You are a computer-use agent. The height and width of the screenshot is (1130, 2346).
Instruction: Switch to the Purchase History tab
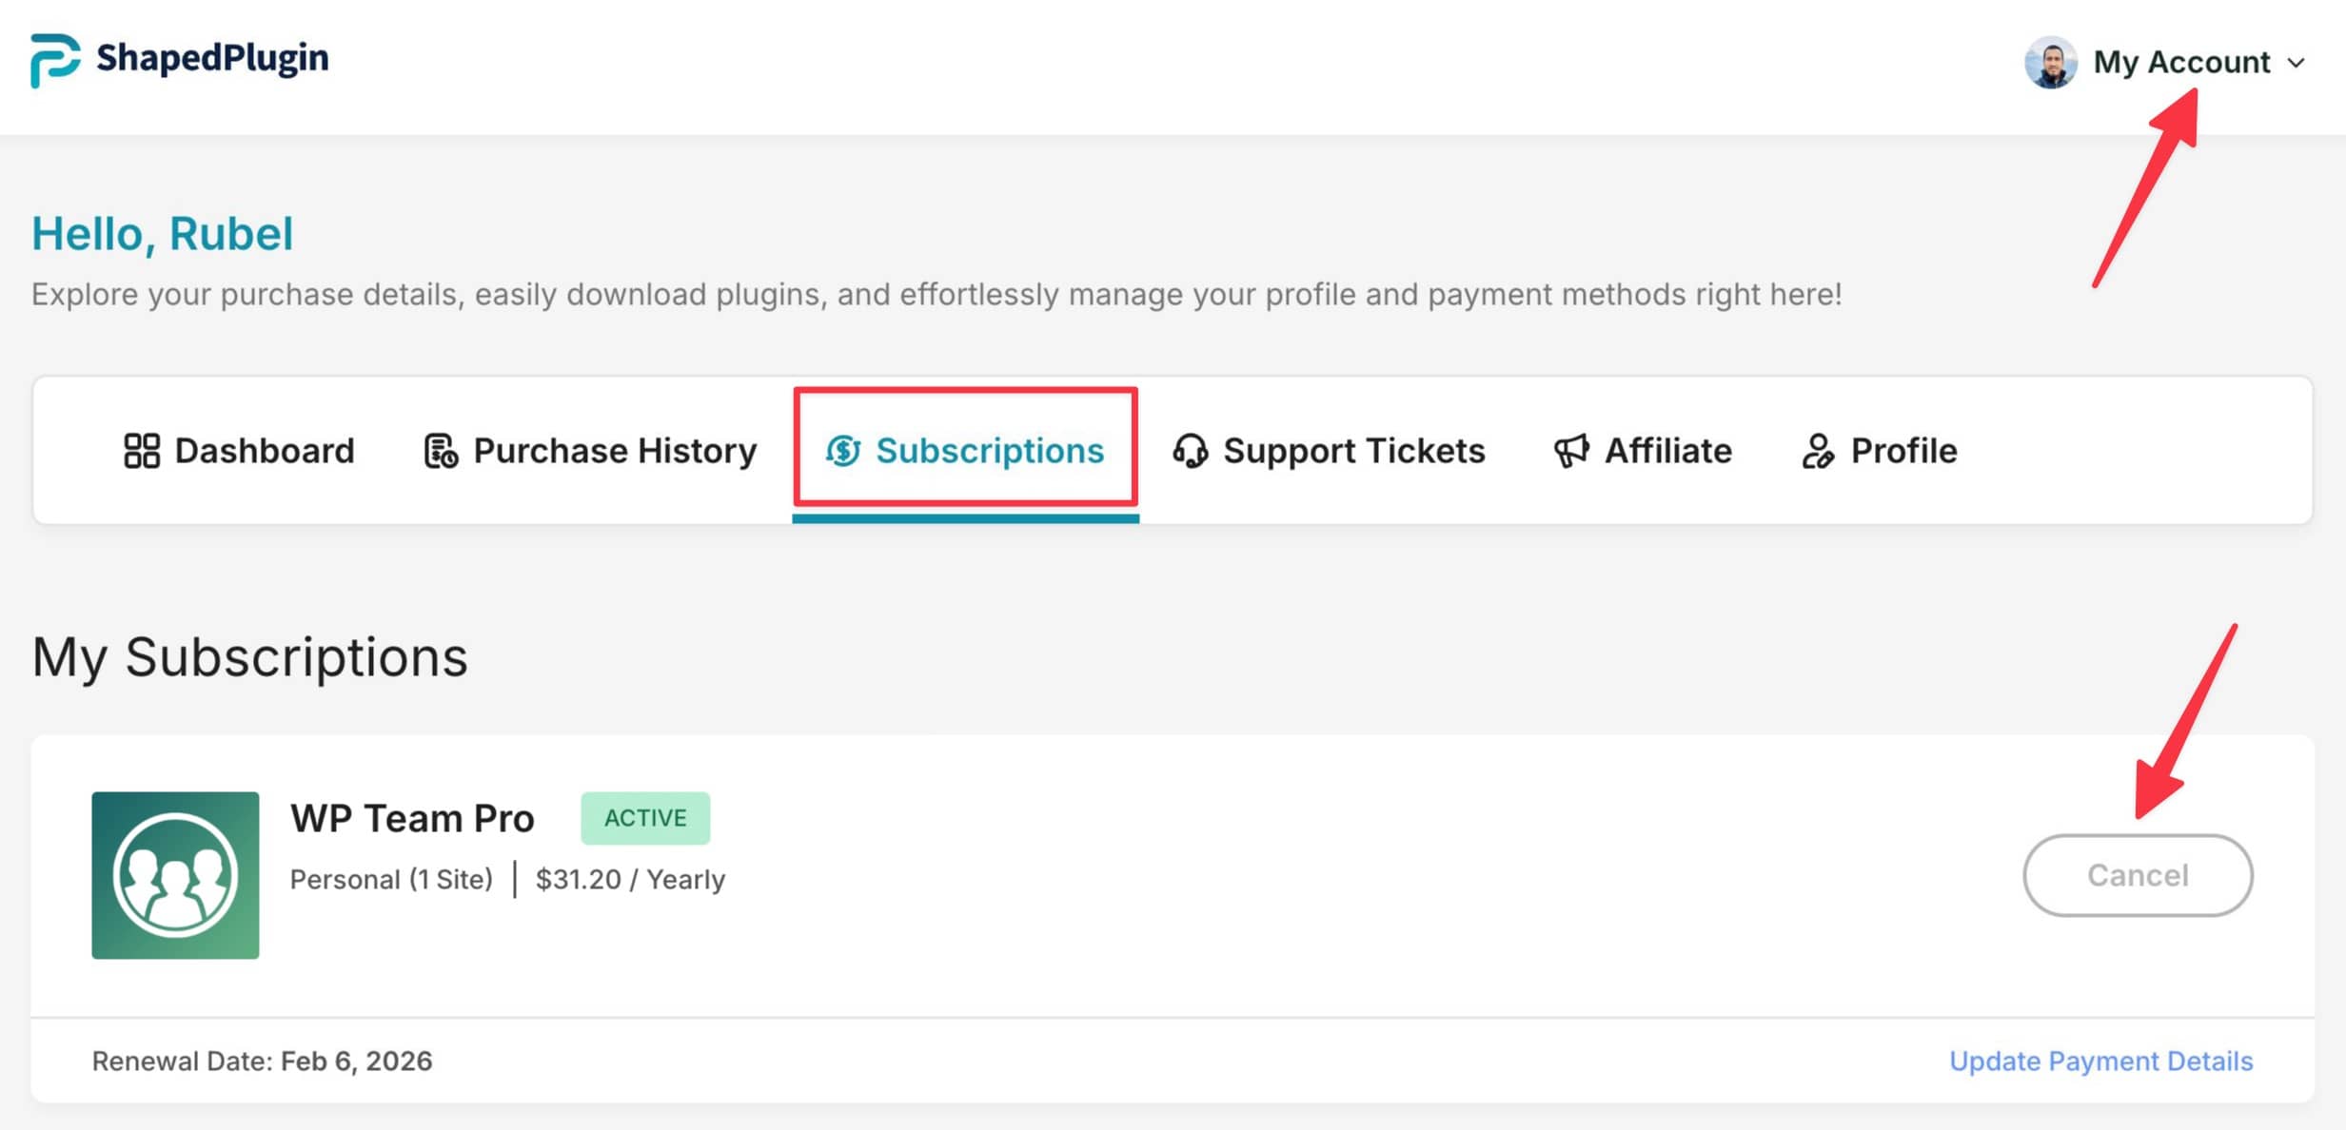tap(615, 451)
